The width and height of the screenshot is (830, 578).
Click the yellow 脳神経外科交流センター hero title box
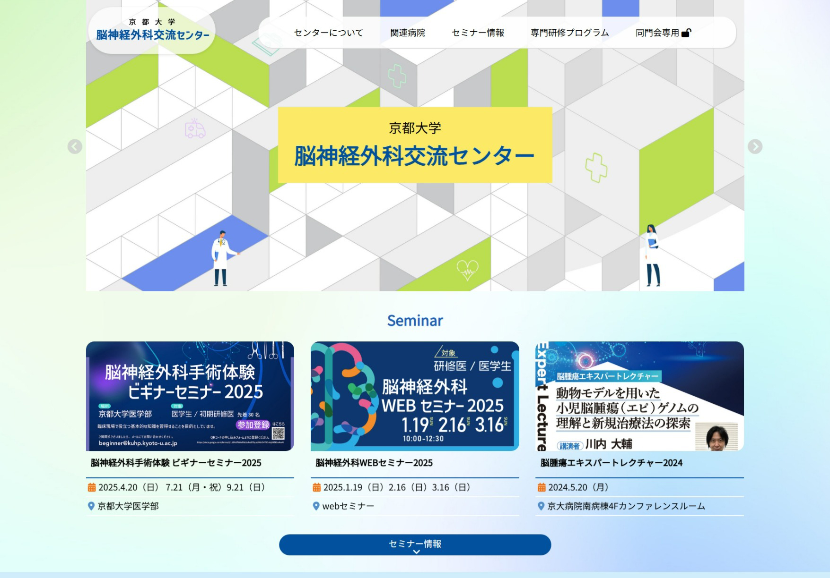click(x=415, y=145)
